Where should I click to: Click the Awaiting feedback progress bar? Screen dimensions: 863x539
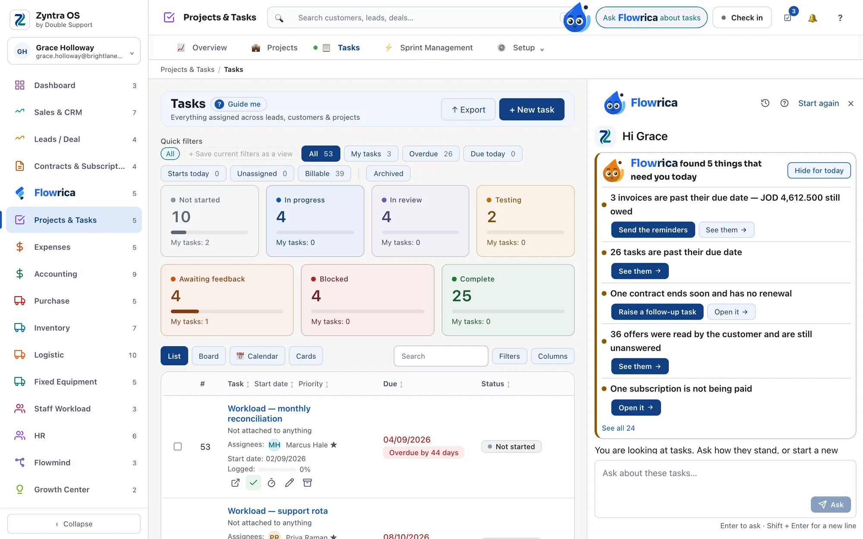[x=227, y=311]
